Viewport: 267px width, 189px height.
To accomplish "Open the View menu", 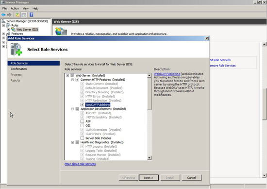I will [26, 8].
